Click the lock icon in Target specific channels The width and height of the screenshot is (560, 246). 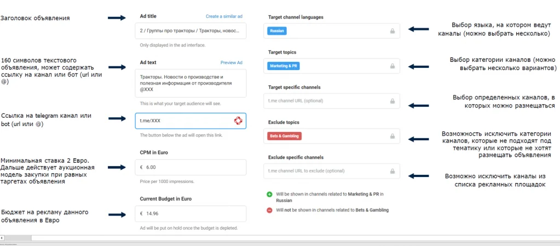(x=392, y=101)
